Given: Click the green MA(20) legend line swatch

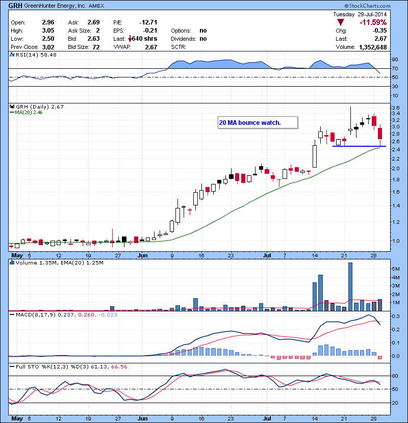Looking at the screenshot, I should 12,113.
